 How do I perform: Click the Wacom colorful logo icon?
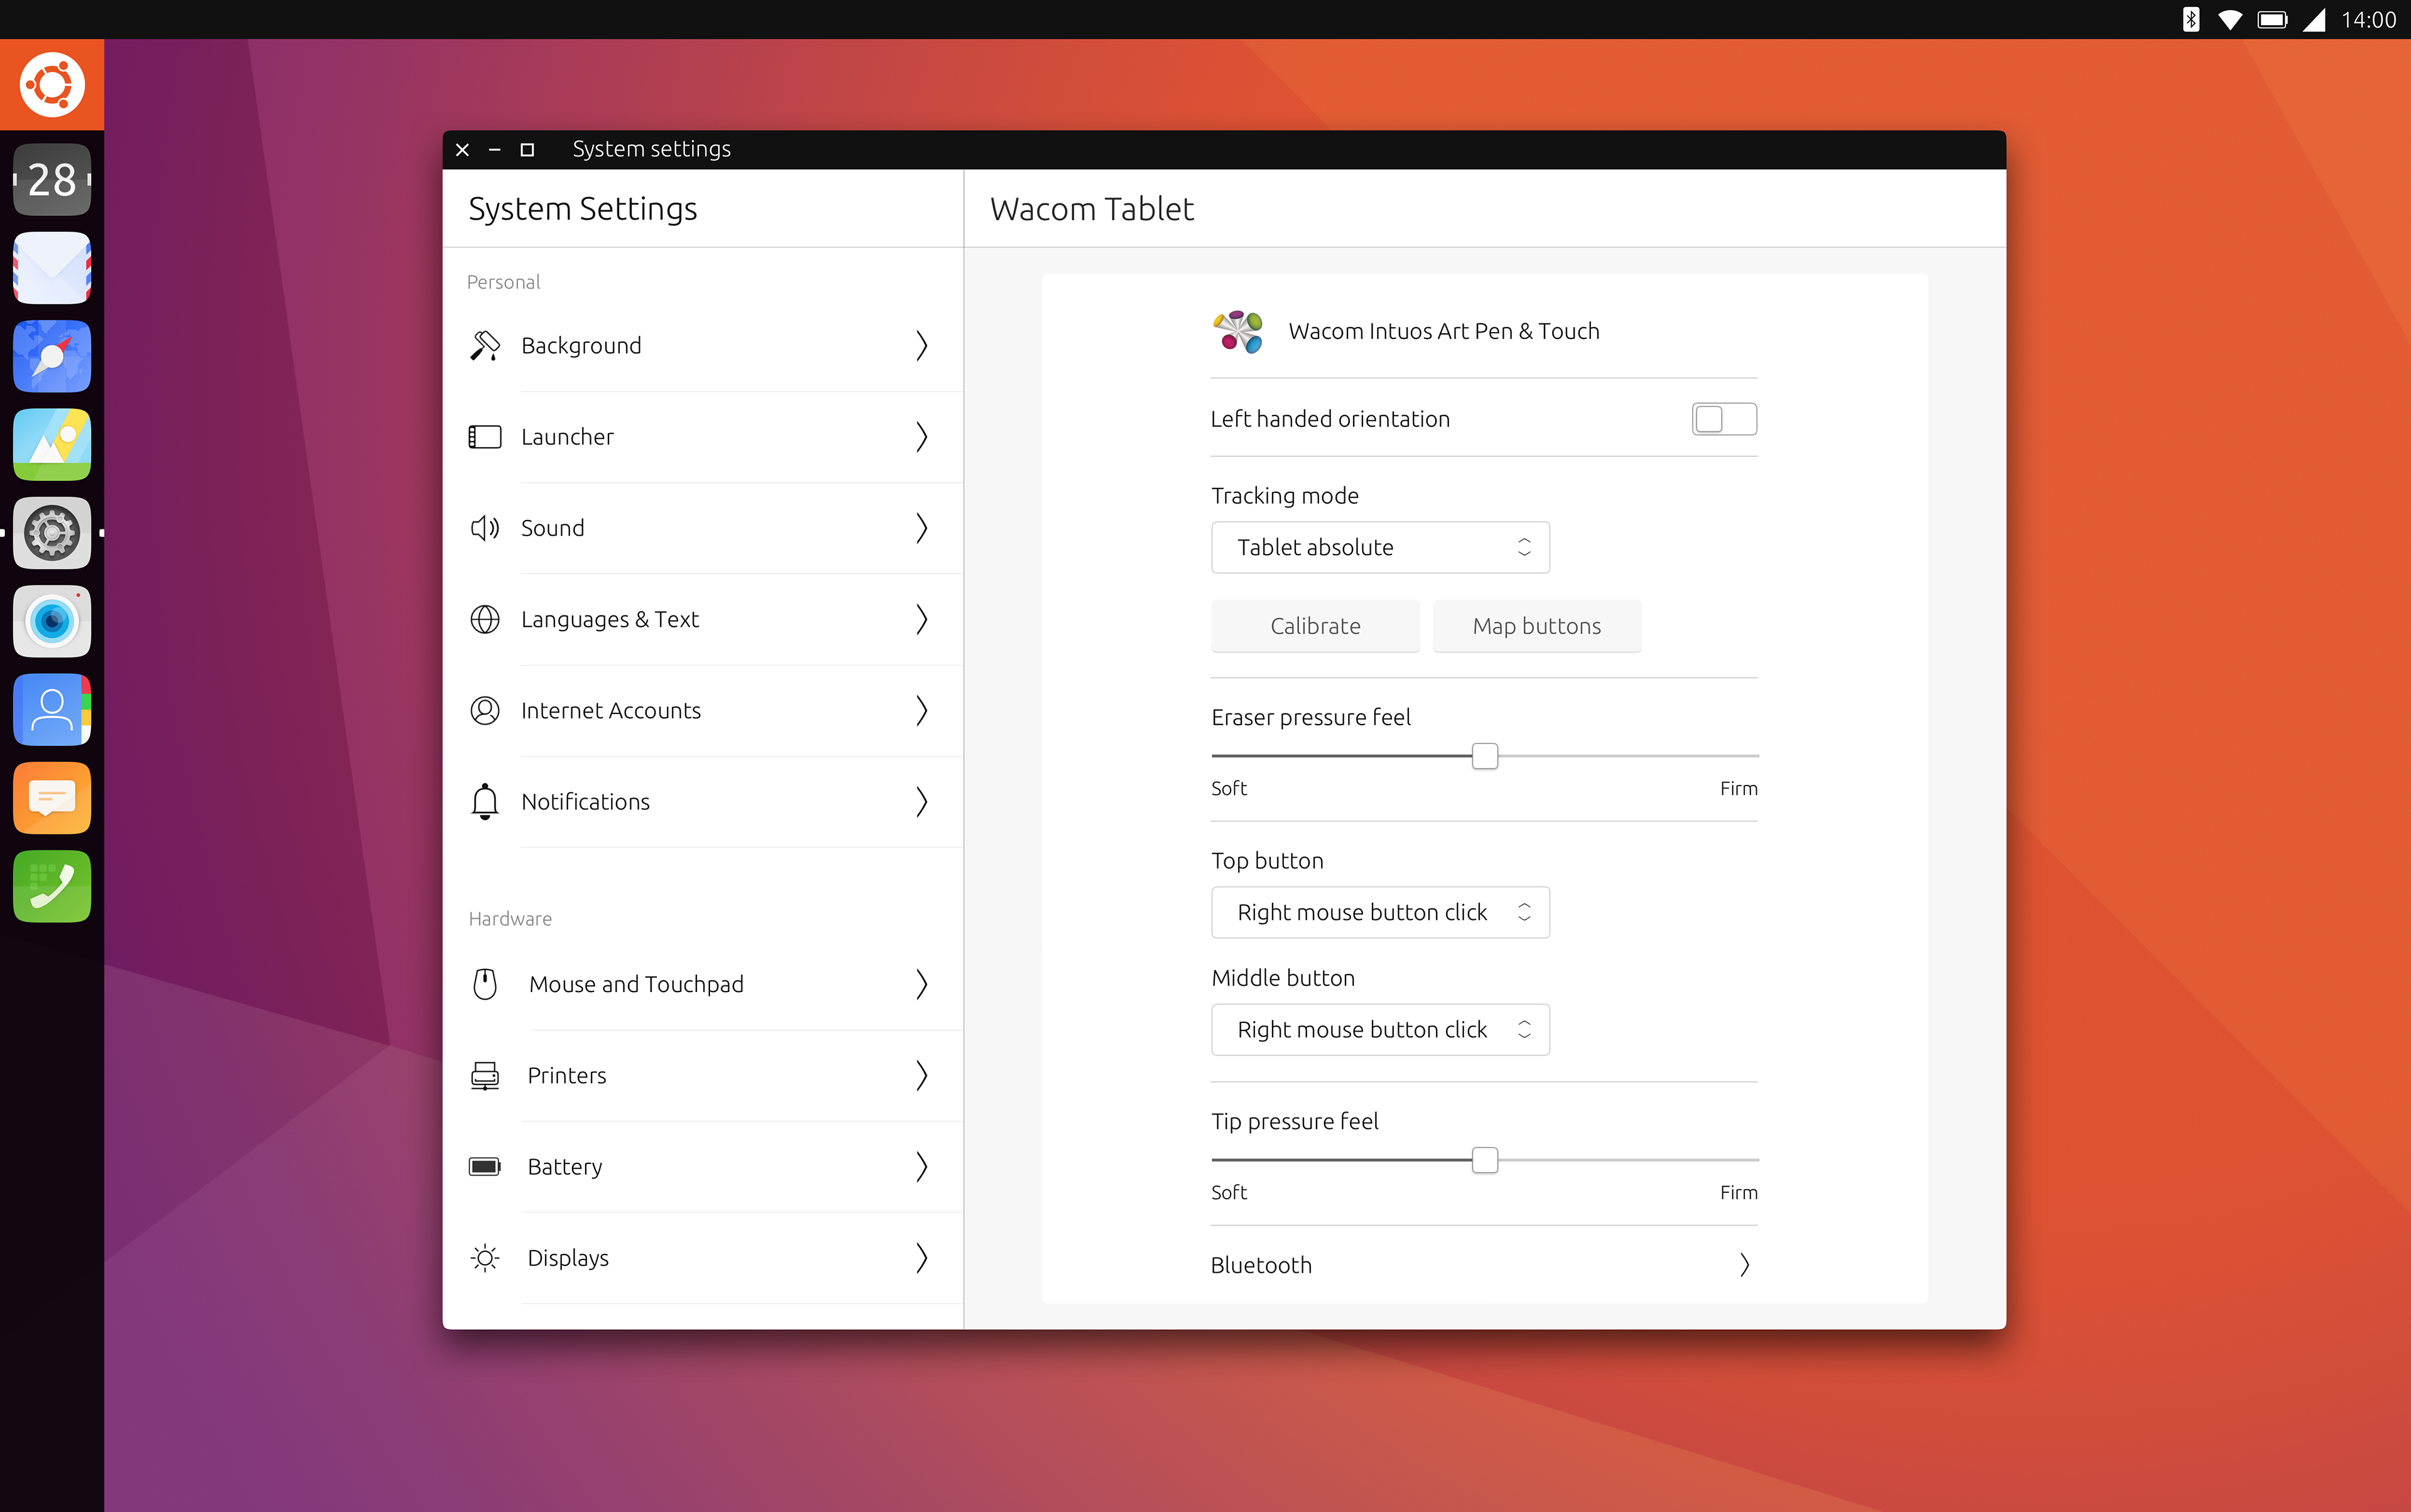[x=1238, y=331]
